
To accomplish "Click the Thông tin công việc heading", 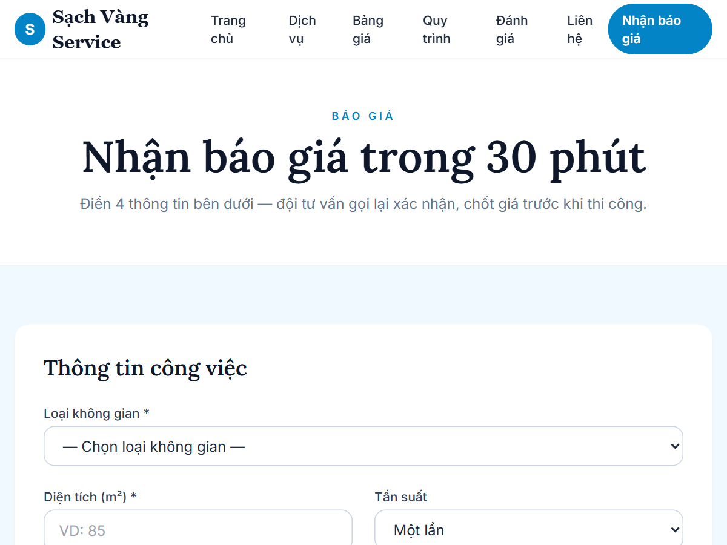I will (145, 368).
